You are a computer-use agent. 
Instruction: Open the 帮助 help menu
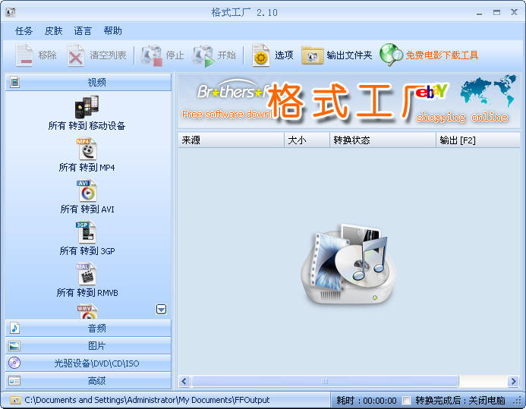pos(112,31)
